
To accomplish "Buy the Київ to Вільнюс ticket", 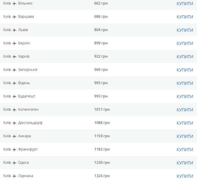I will click(185, 4).
